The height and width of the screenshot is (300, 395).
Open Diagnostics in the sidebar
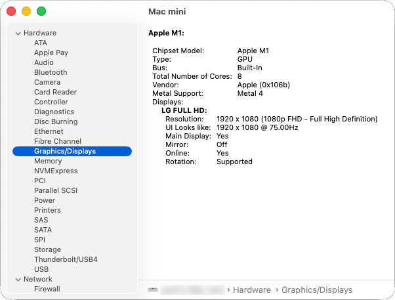54,112
